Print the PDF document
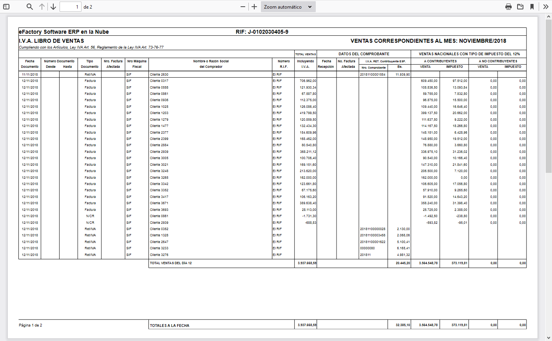Image resolution: width=552 pixels, height=341 pixels. point(509,7)
